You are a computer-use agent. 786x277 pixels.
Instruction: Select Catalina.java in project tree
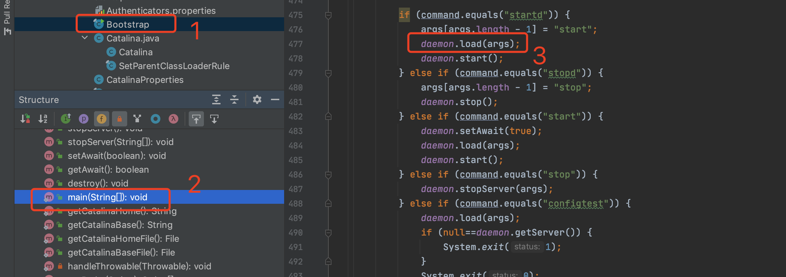pyautogui.click(x=133, y=38)
